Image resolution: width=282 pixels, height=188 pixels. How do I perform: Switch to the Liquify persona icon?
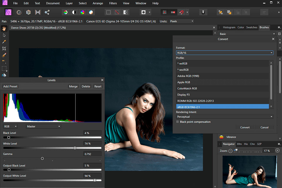coord(19,12)
